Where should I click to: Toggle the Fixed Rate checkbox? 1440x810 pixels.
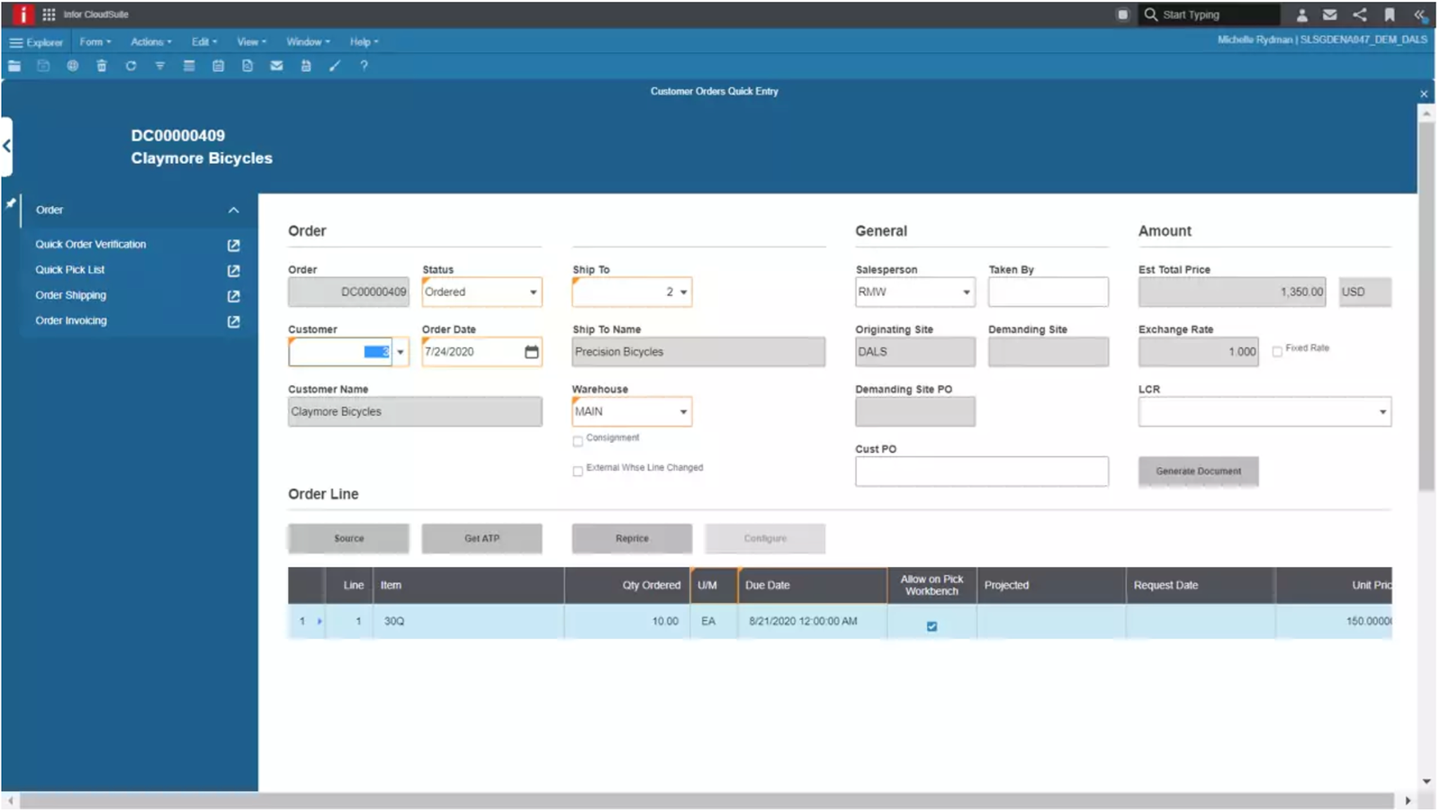click(1277, 351)
